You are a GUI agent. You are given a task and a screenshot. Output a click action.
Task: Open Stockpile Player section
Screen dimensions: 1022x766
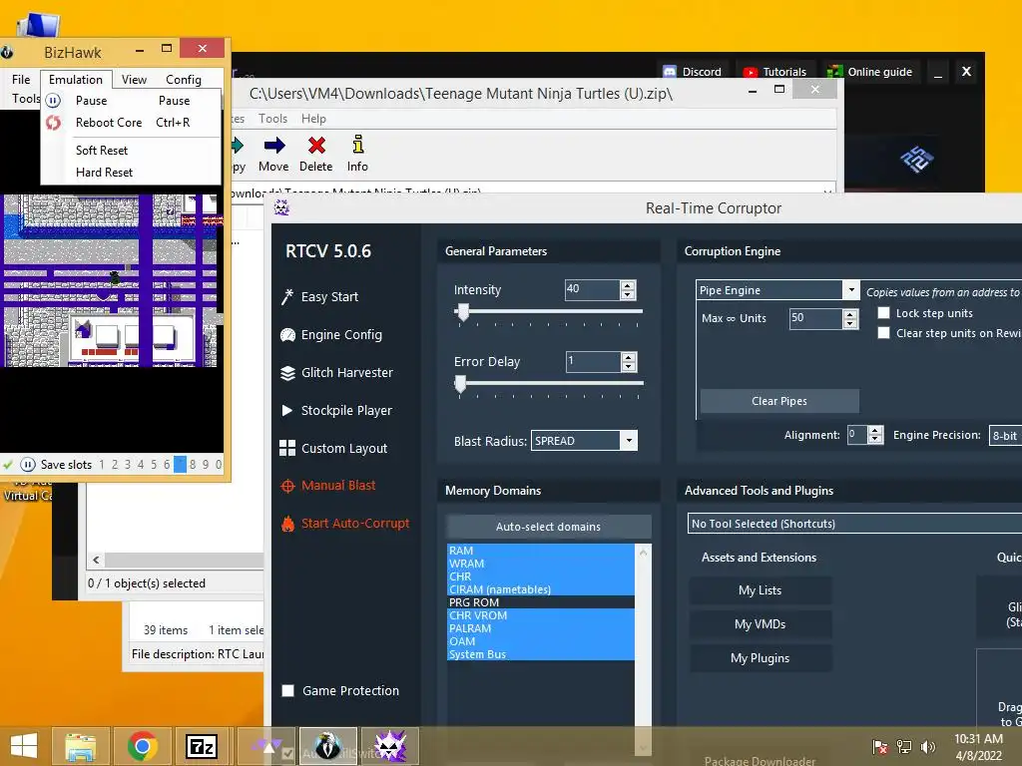[x=336, y=410]
